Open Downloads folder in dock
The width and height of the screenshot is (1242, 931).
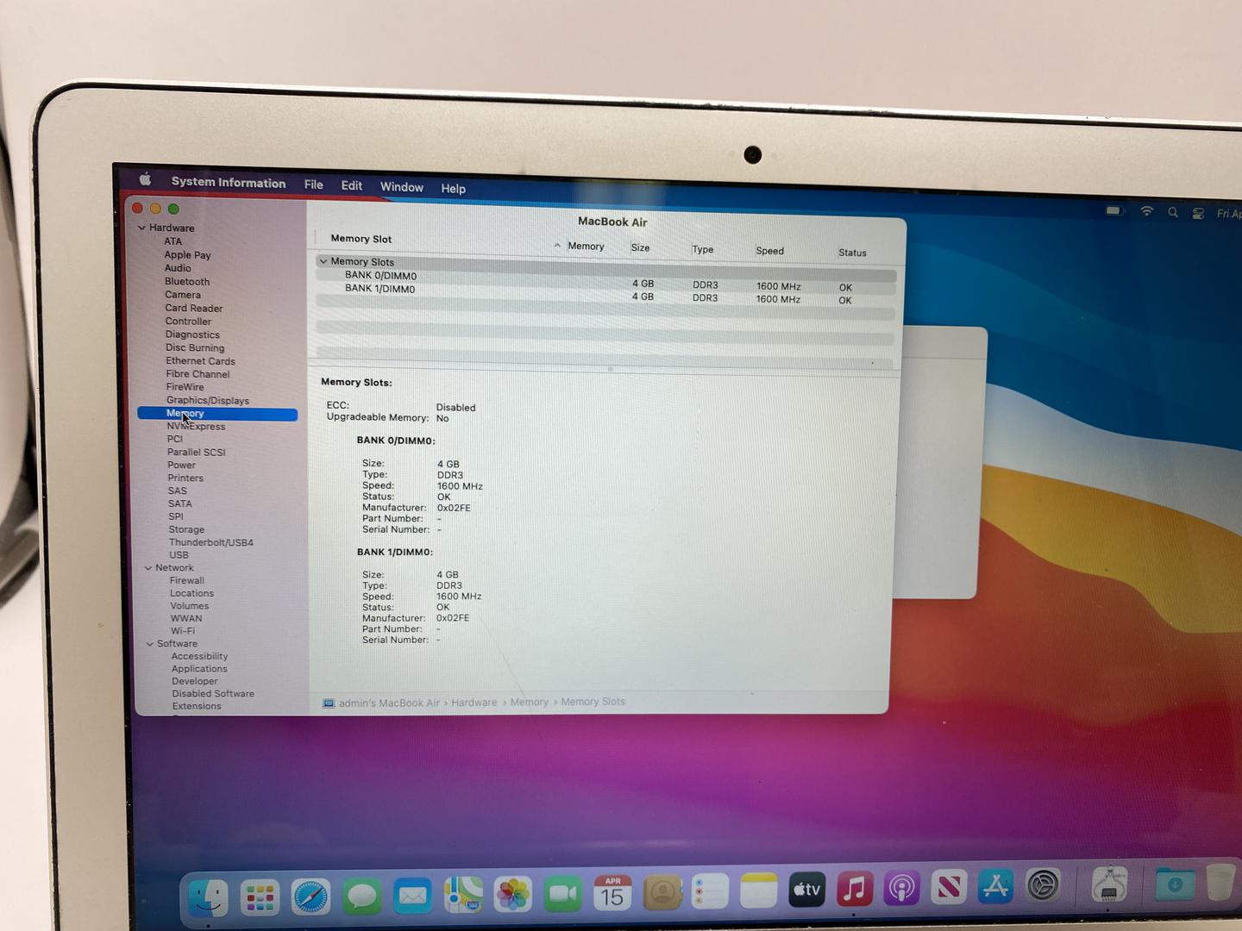click(1175, 884)
